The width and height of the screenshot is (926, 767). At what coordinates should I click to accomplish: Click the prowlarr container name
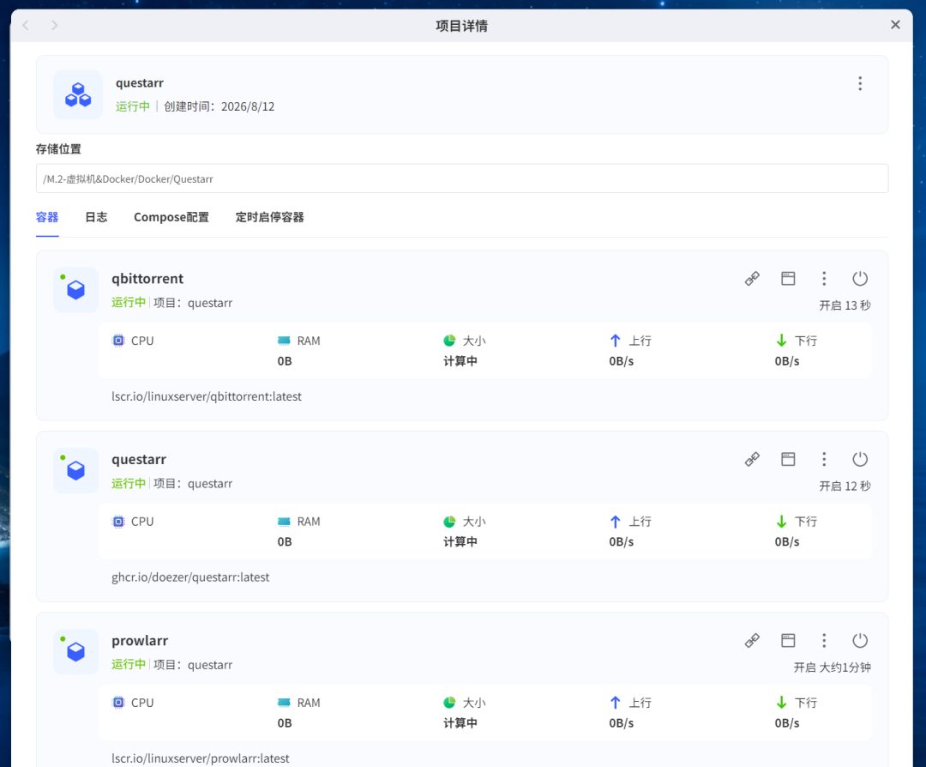tap(140, 641)
